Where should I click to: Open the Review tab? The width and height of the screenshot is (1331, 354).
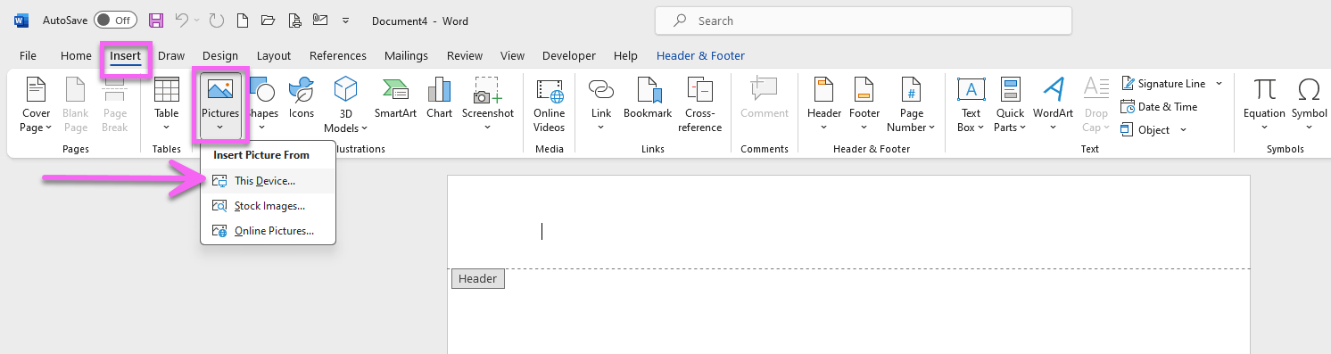(465, 55)
